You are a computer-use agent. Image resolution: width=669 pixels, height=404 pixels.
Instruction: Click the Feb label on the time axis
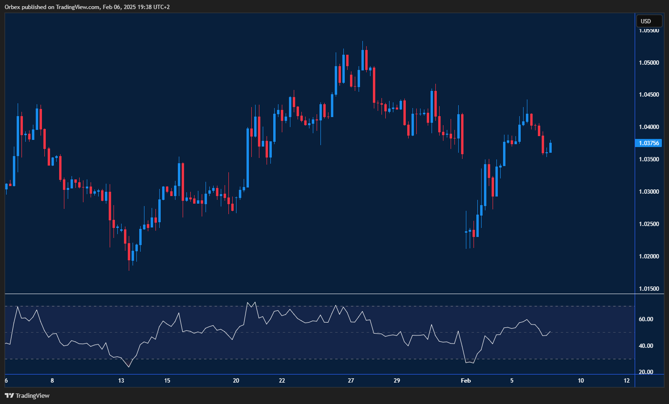point(465,381)
